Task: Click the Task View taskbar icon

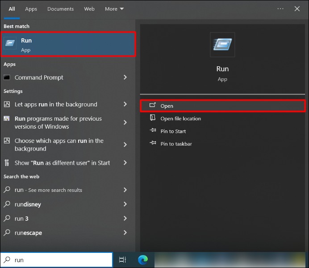Action: tap(122, 260)
